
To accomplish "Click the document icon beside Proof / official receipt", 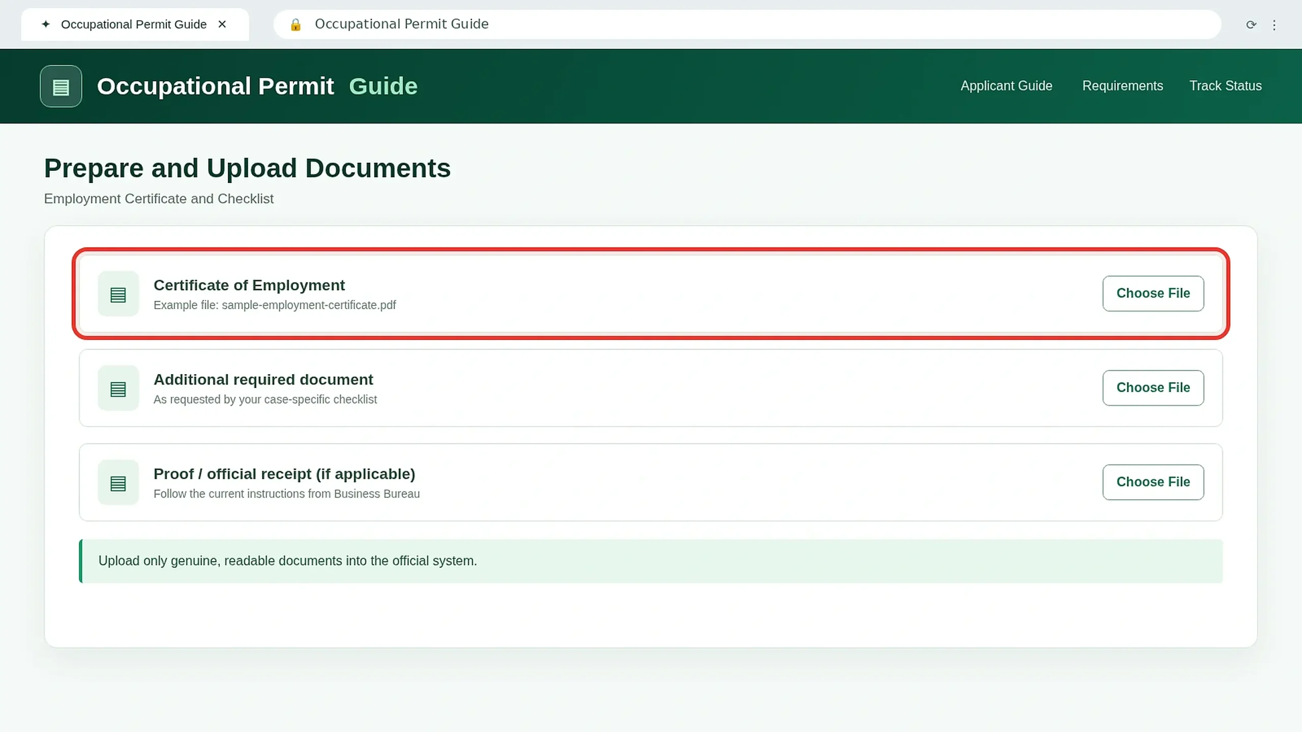I will point(118,482).
